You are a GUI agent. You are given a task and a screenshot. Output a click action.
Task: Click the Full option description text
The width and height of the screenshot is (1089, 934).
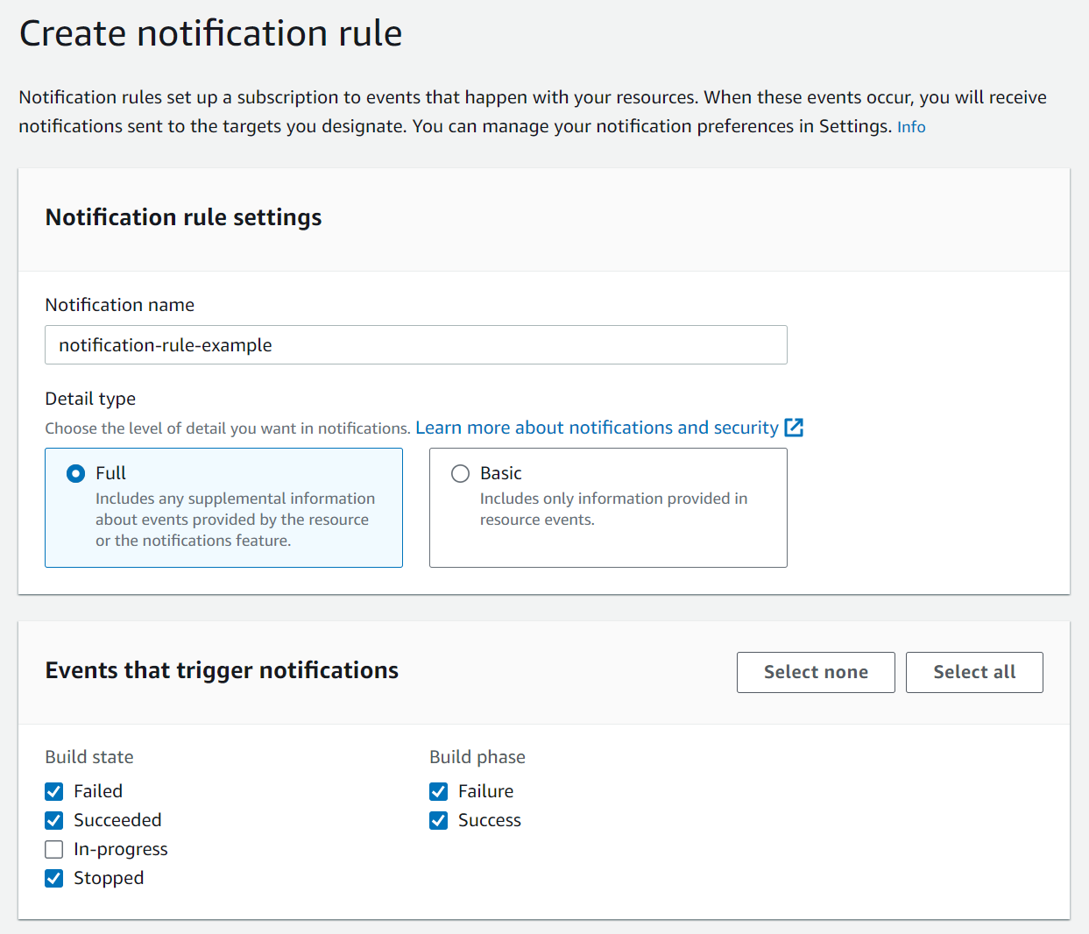(235, 520)
